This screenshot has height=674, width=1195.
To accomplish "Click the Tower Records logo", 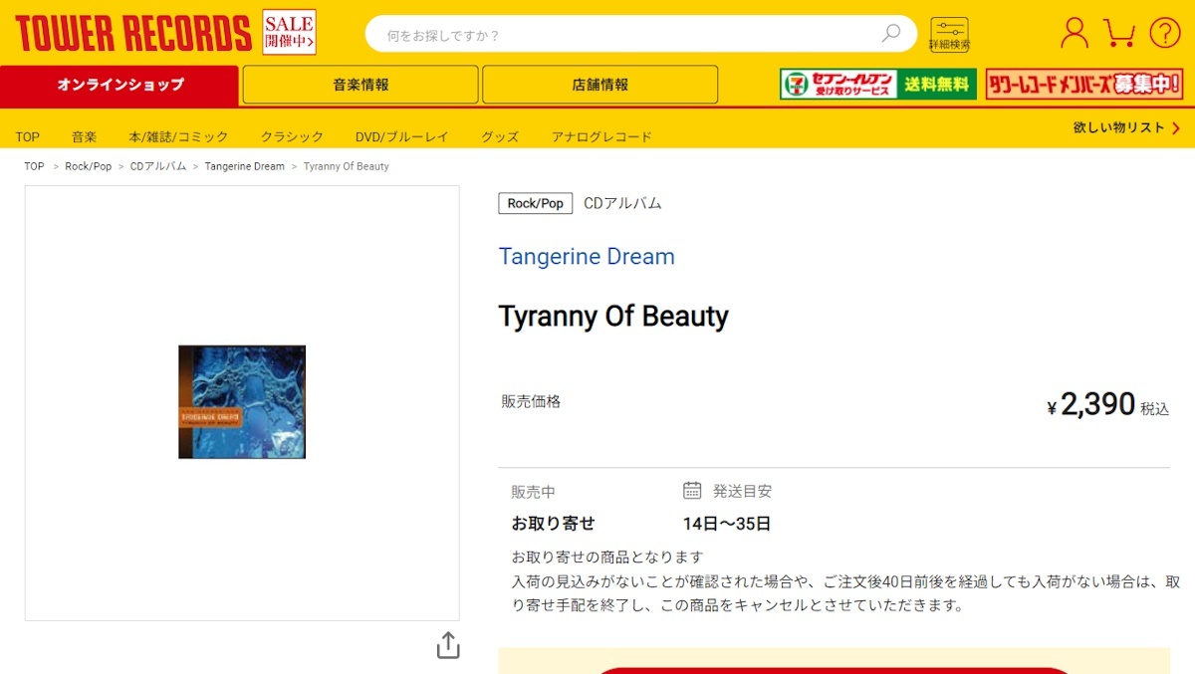I will click(132, 33).
